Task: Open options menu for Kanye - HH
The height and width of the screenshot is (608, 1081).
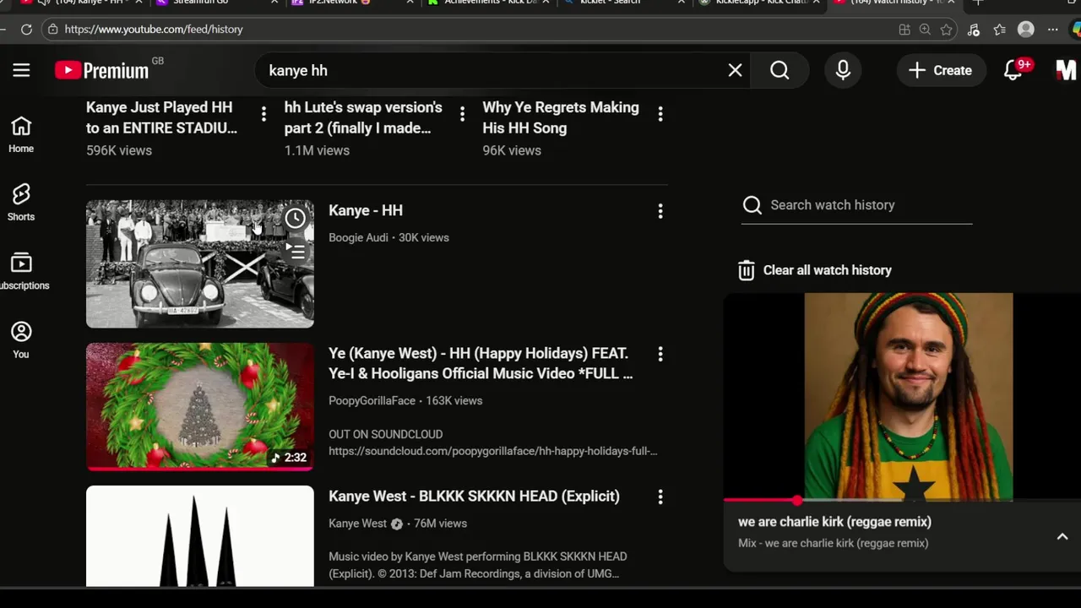Action: [x=660, y=211]
